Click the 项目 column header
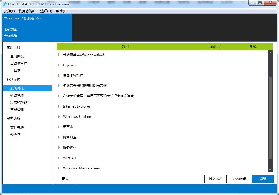Viewport: 279px width, 195px height. click(126, 47)
